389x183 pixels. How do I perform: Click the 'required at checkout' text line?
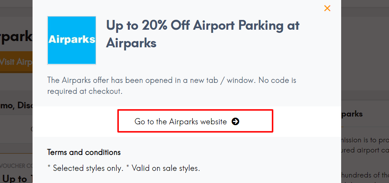85,91
